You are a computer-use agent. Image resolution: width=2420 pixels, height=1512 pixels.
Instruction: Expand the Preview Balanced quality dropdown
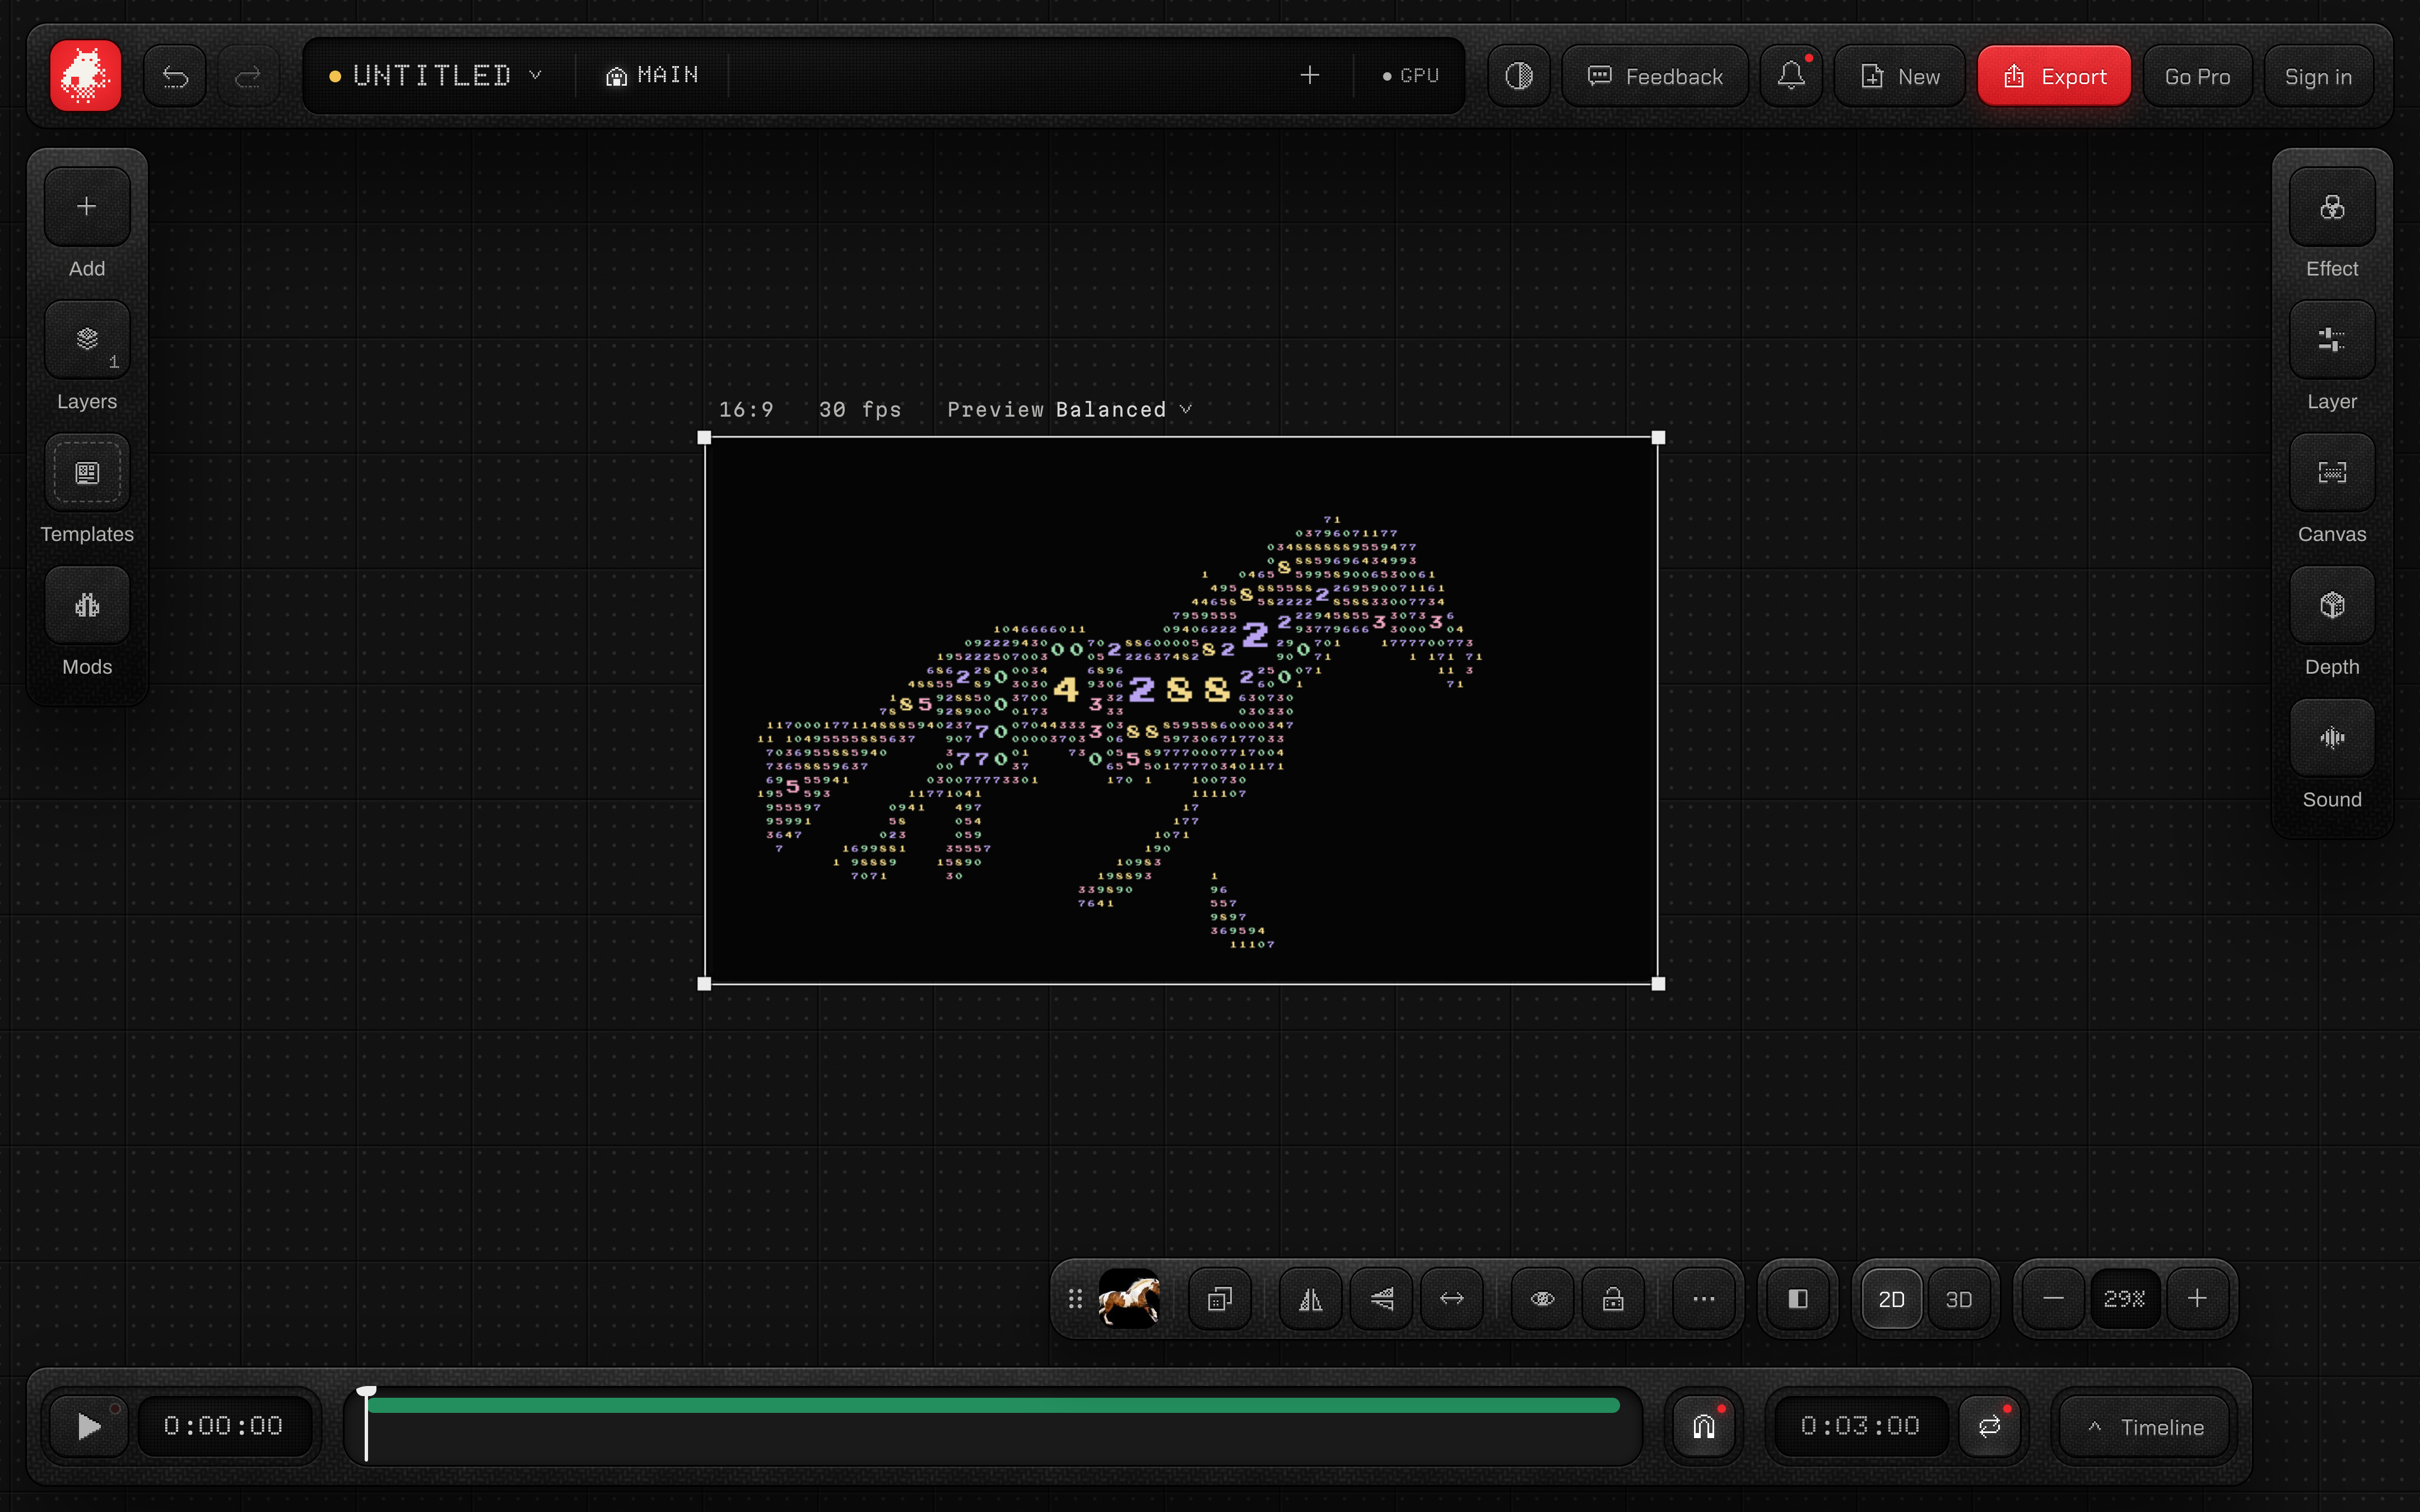click(x=1069, y=410)
